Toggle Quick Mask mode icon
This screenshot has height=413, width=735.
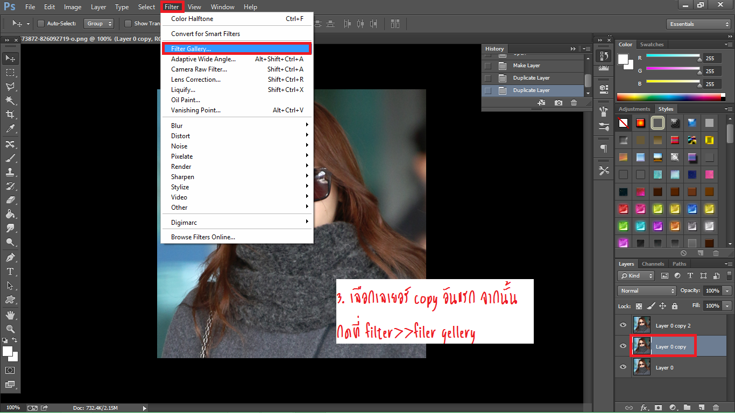pyautogui.click(x=10, y=371)
